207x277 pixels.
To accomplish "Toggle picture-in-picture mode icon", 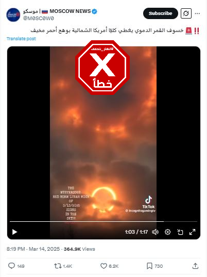I will [180, 232].
